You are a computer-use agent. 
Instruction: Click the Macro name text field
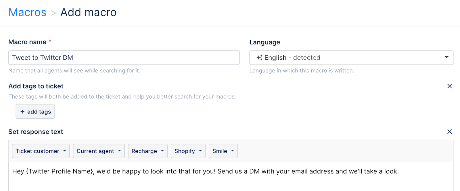(x=124, y=57)
